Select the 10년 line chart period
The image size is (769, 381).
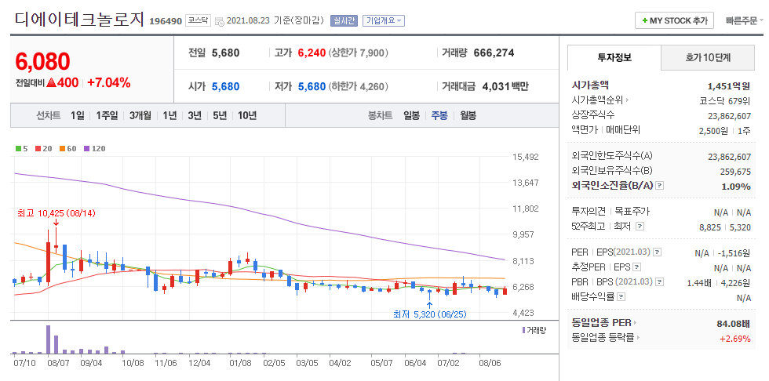pyautogui.click(x=247, y=115)
